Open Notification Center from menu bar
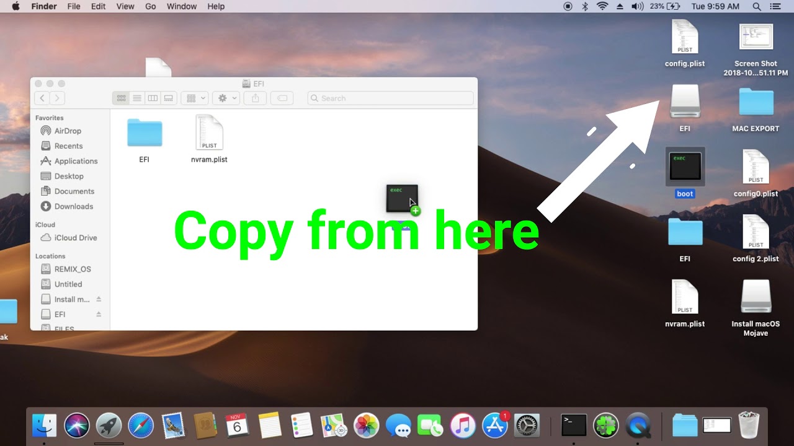Screen dimensions: 794x446 click(775, 6)
